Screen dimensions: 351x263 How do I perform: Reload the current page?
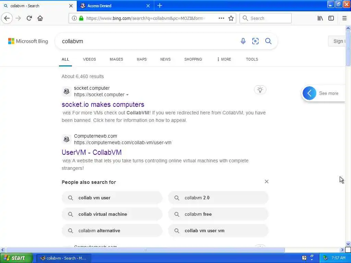point(29,18)
